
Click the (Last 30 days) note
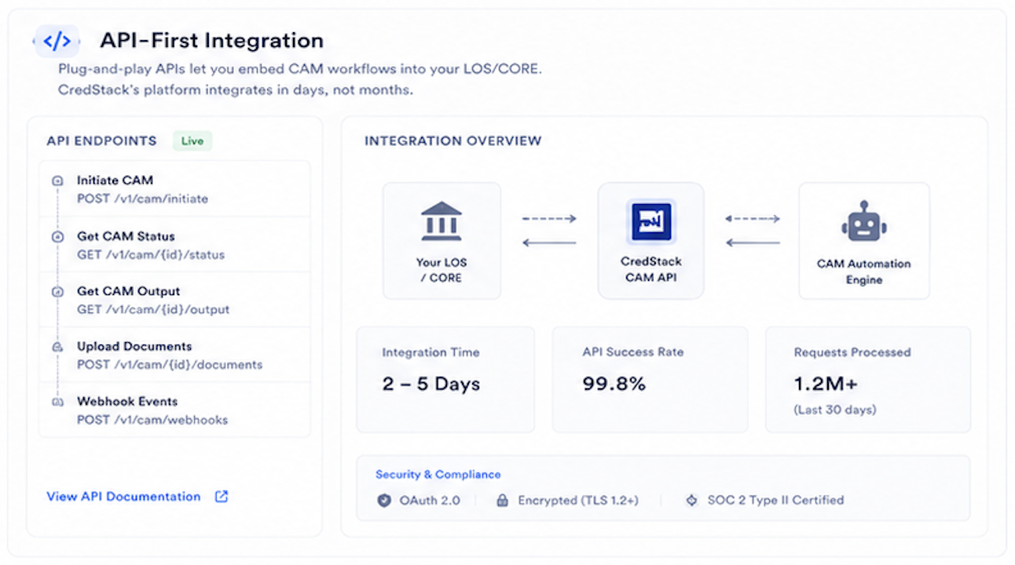(835, 410)
